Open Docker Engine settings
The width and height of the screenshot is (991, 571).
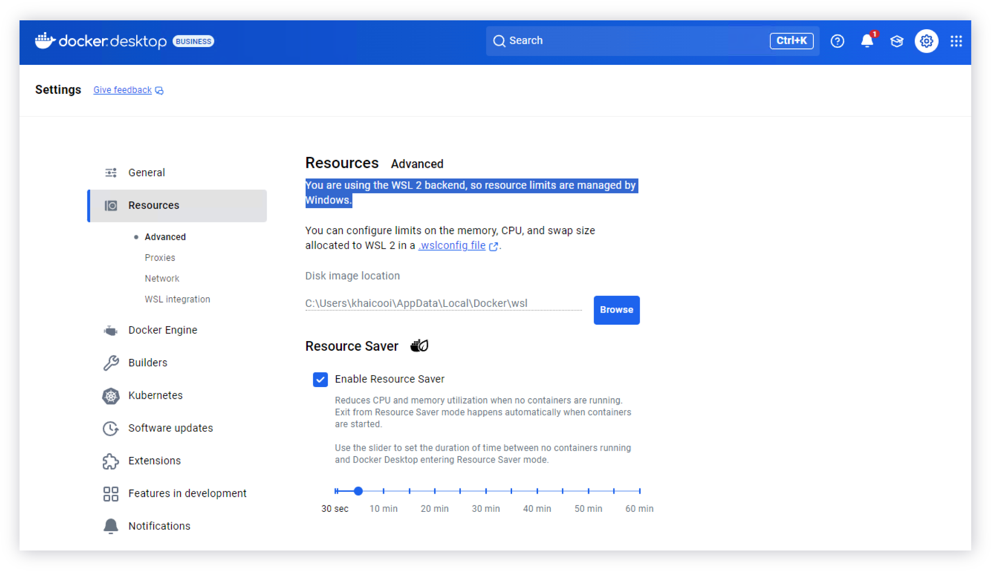(x=177, y=330)
